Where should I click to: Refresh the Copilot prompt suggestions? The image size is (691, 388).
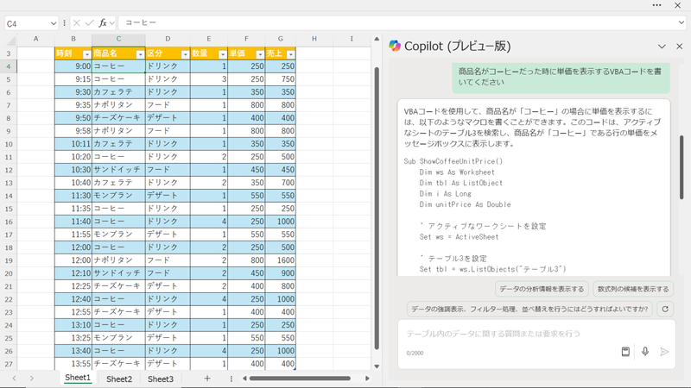[x=665, y=310]
